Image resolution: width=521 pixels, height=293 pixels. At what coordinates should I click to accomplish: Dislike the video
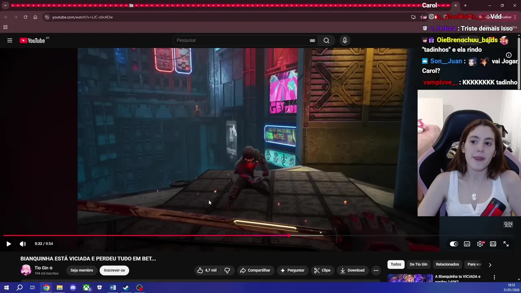coord(228,270)
